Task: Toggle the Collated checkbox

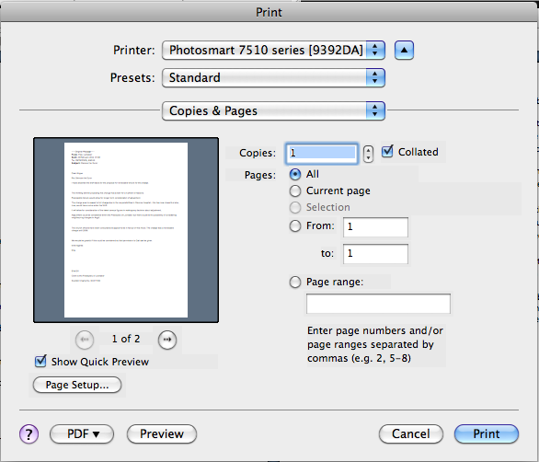Action: [x=387, y=151]
